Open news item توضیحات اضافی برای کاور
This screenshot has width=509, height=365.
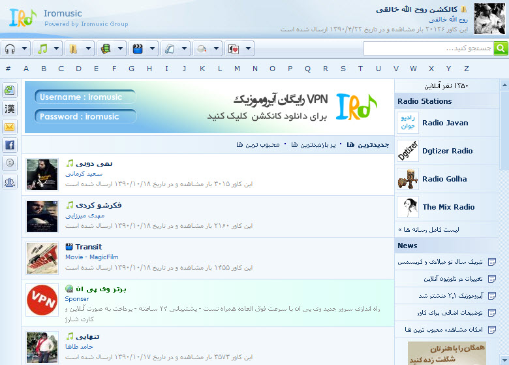tap(450, 312)
